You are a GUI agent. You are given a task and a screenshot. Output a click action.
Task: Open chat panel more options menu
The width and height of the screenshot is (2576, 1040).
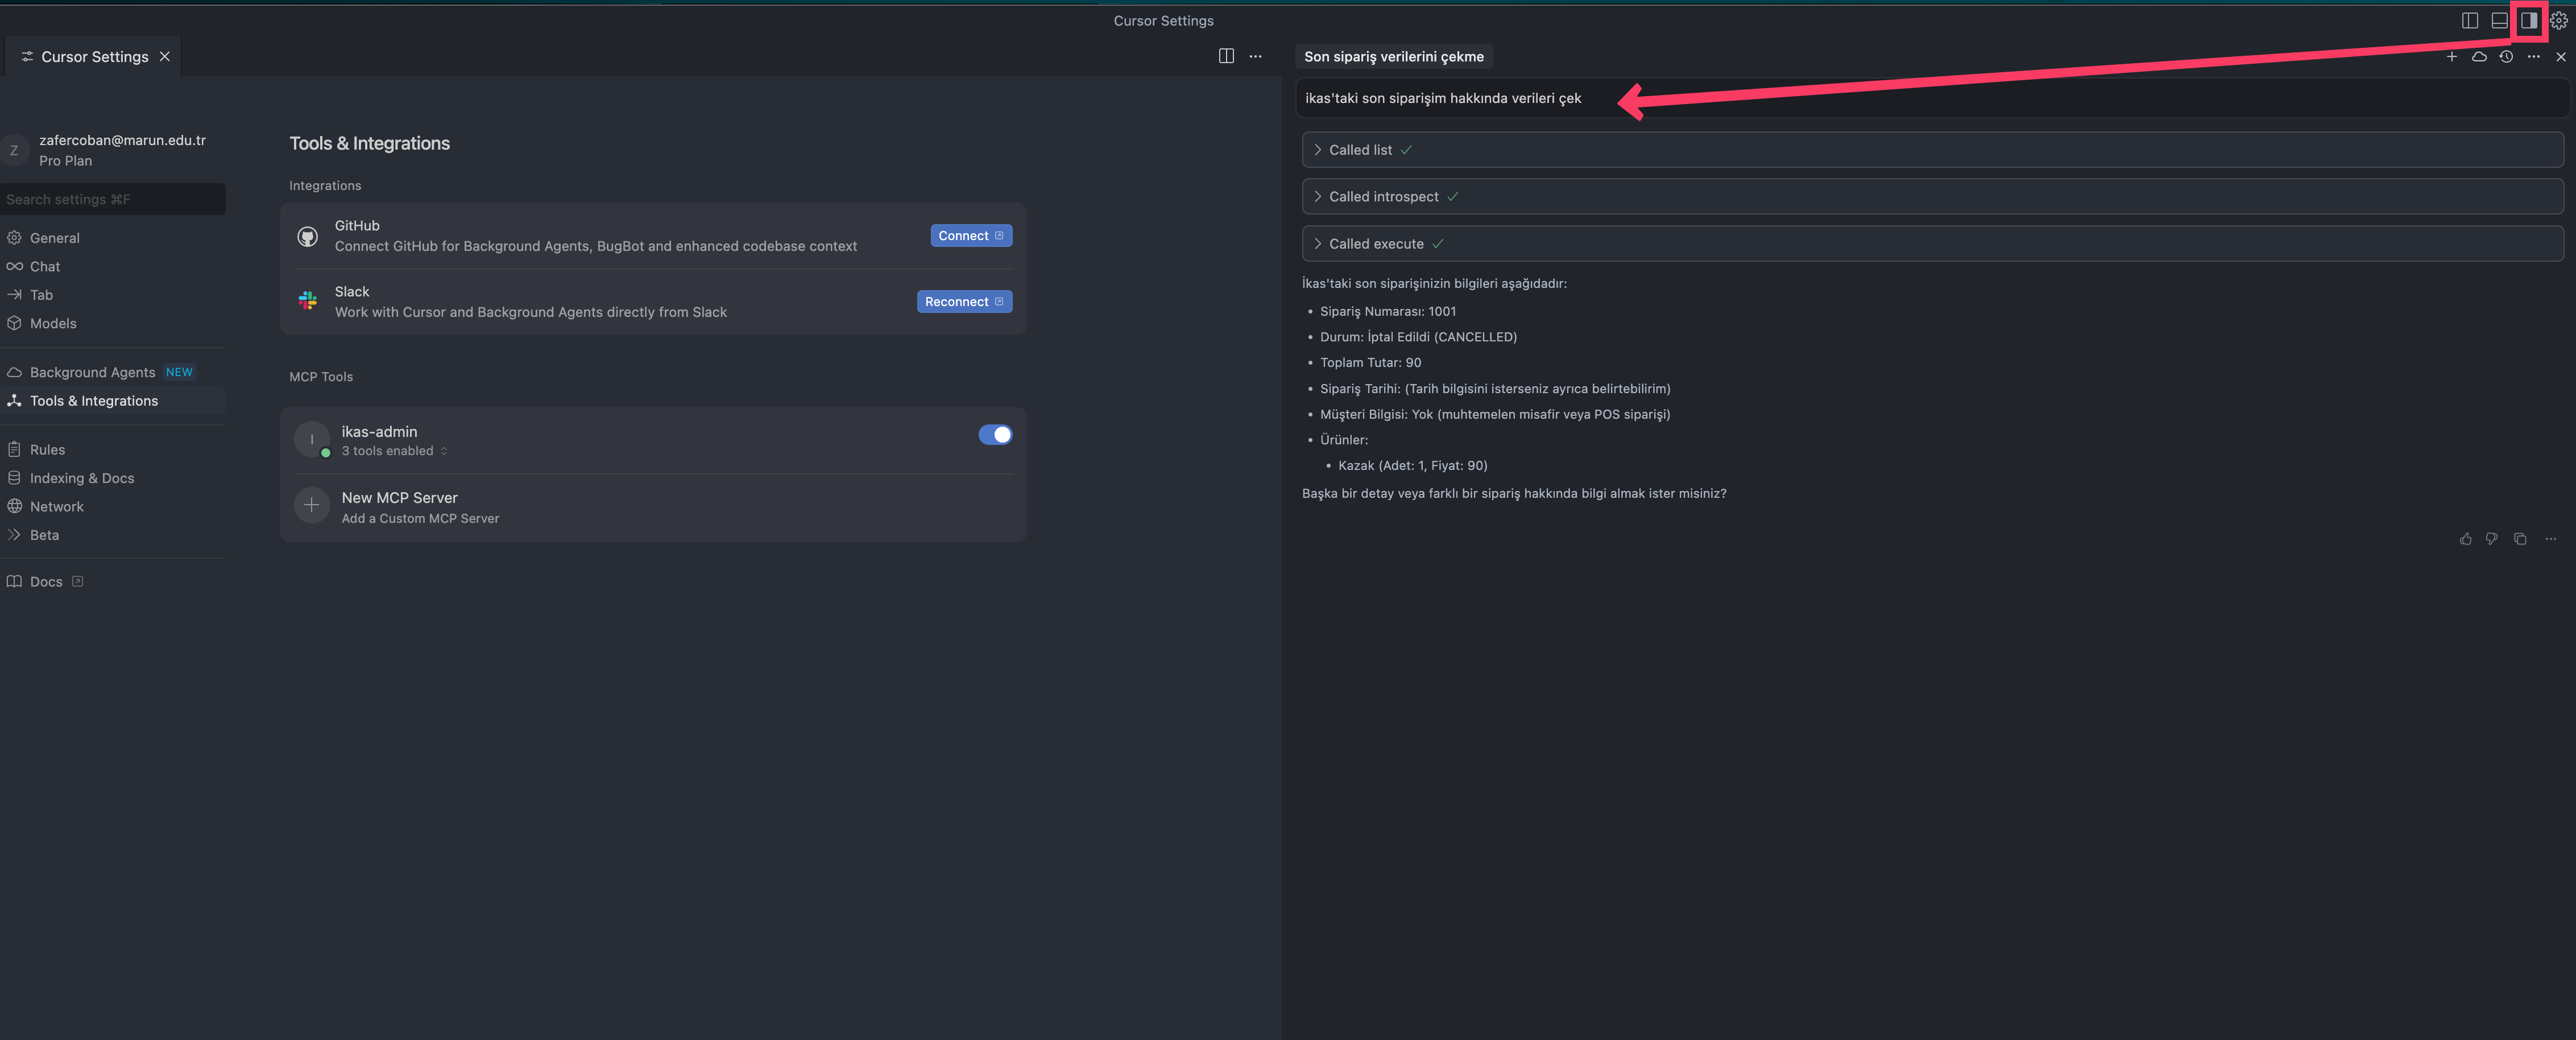coord(2533,57)
